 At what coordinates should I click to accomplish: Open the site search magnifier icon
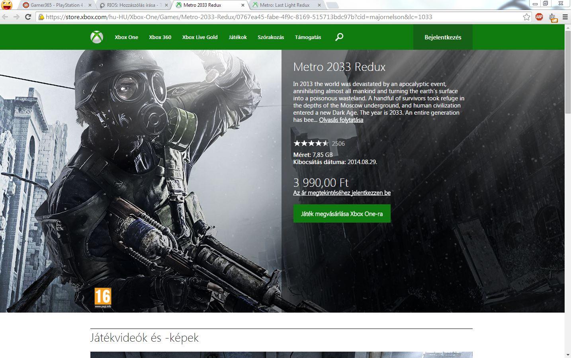[339, 37]
